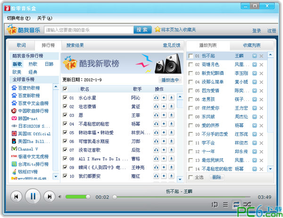Open the blue dropdown arrow beside 荷塘月色
This screenshot has width=283, height=218.
coord(255,65)
